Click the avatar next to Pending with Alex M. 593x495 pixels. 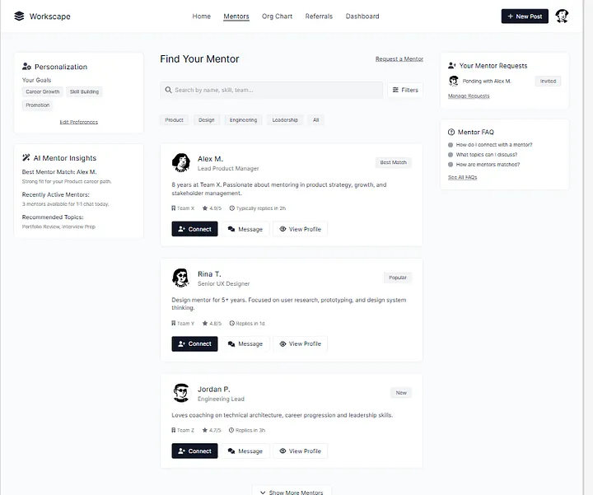coord(454,81)
